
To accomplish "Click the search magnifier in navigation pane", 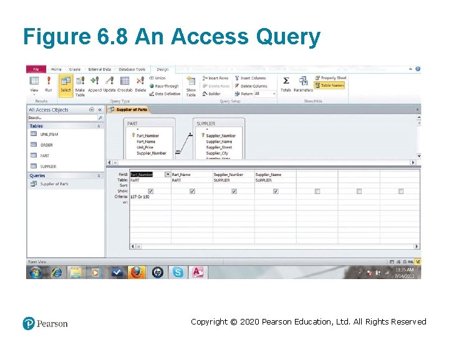I will pyautogui.click(x=100, y=118).
